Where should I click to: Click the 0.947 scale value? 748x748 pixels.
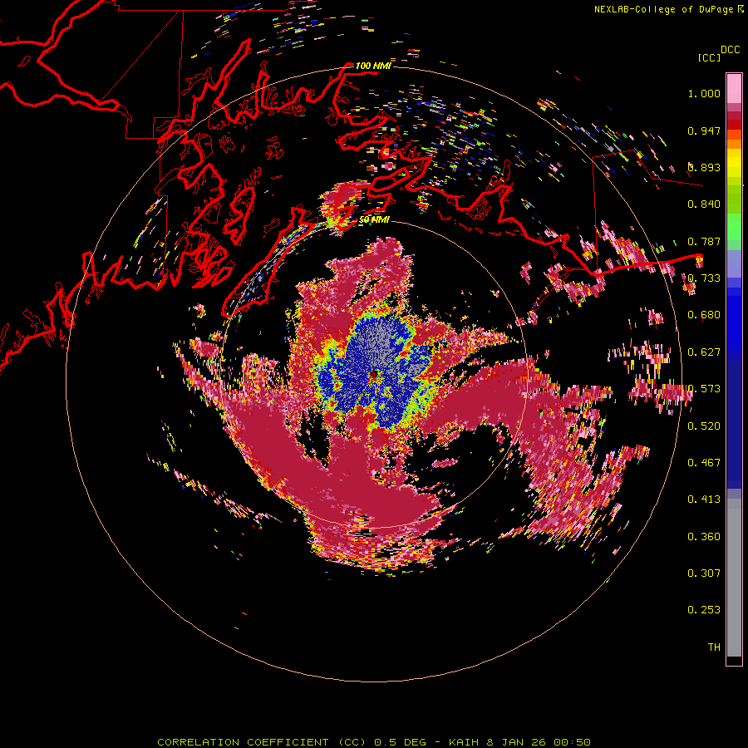[x=704, y=130]
